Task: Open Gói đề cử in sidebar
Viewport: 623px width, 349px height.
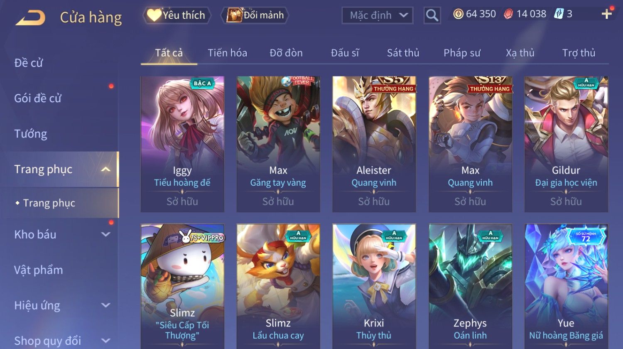Action: pyautogui.click(x=38, y=98)
